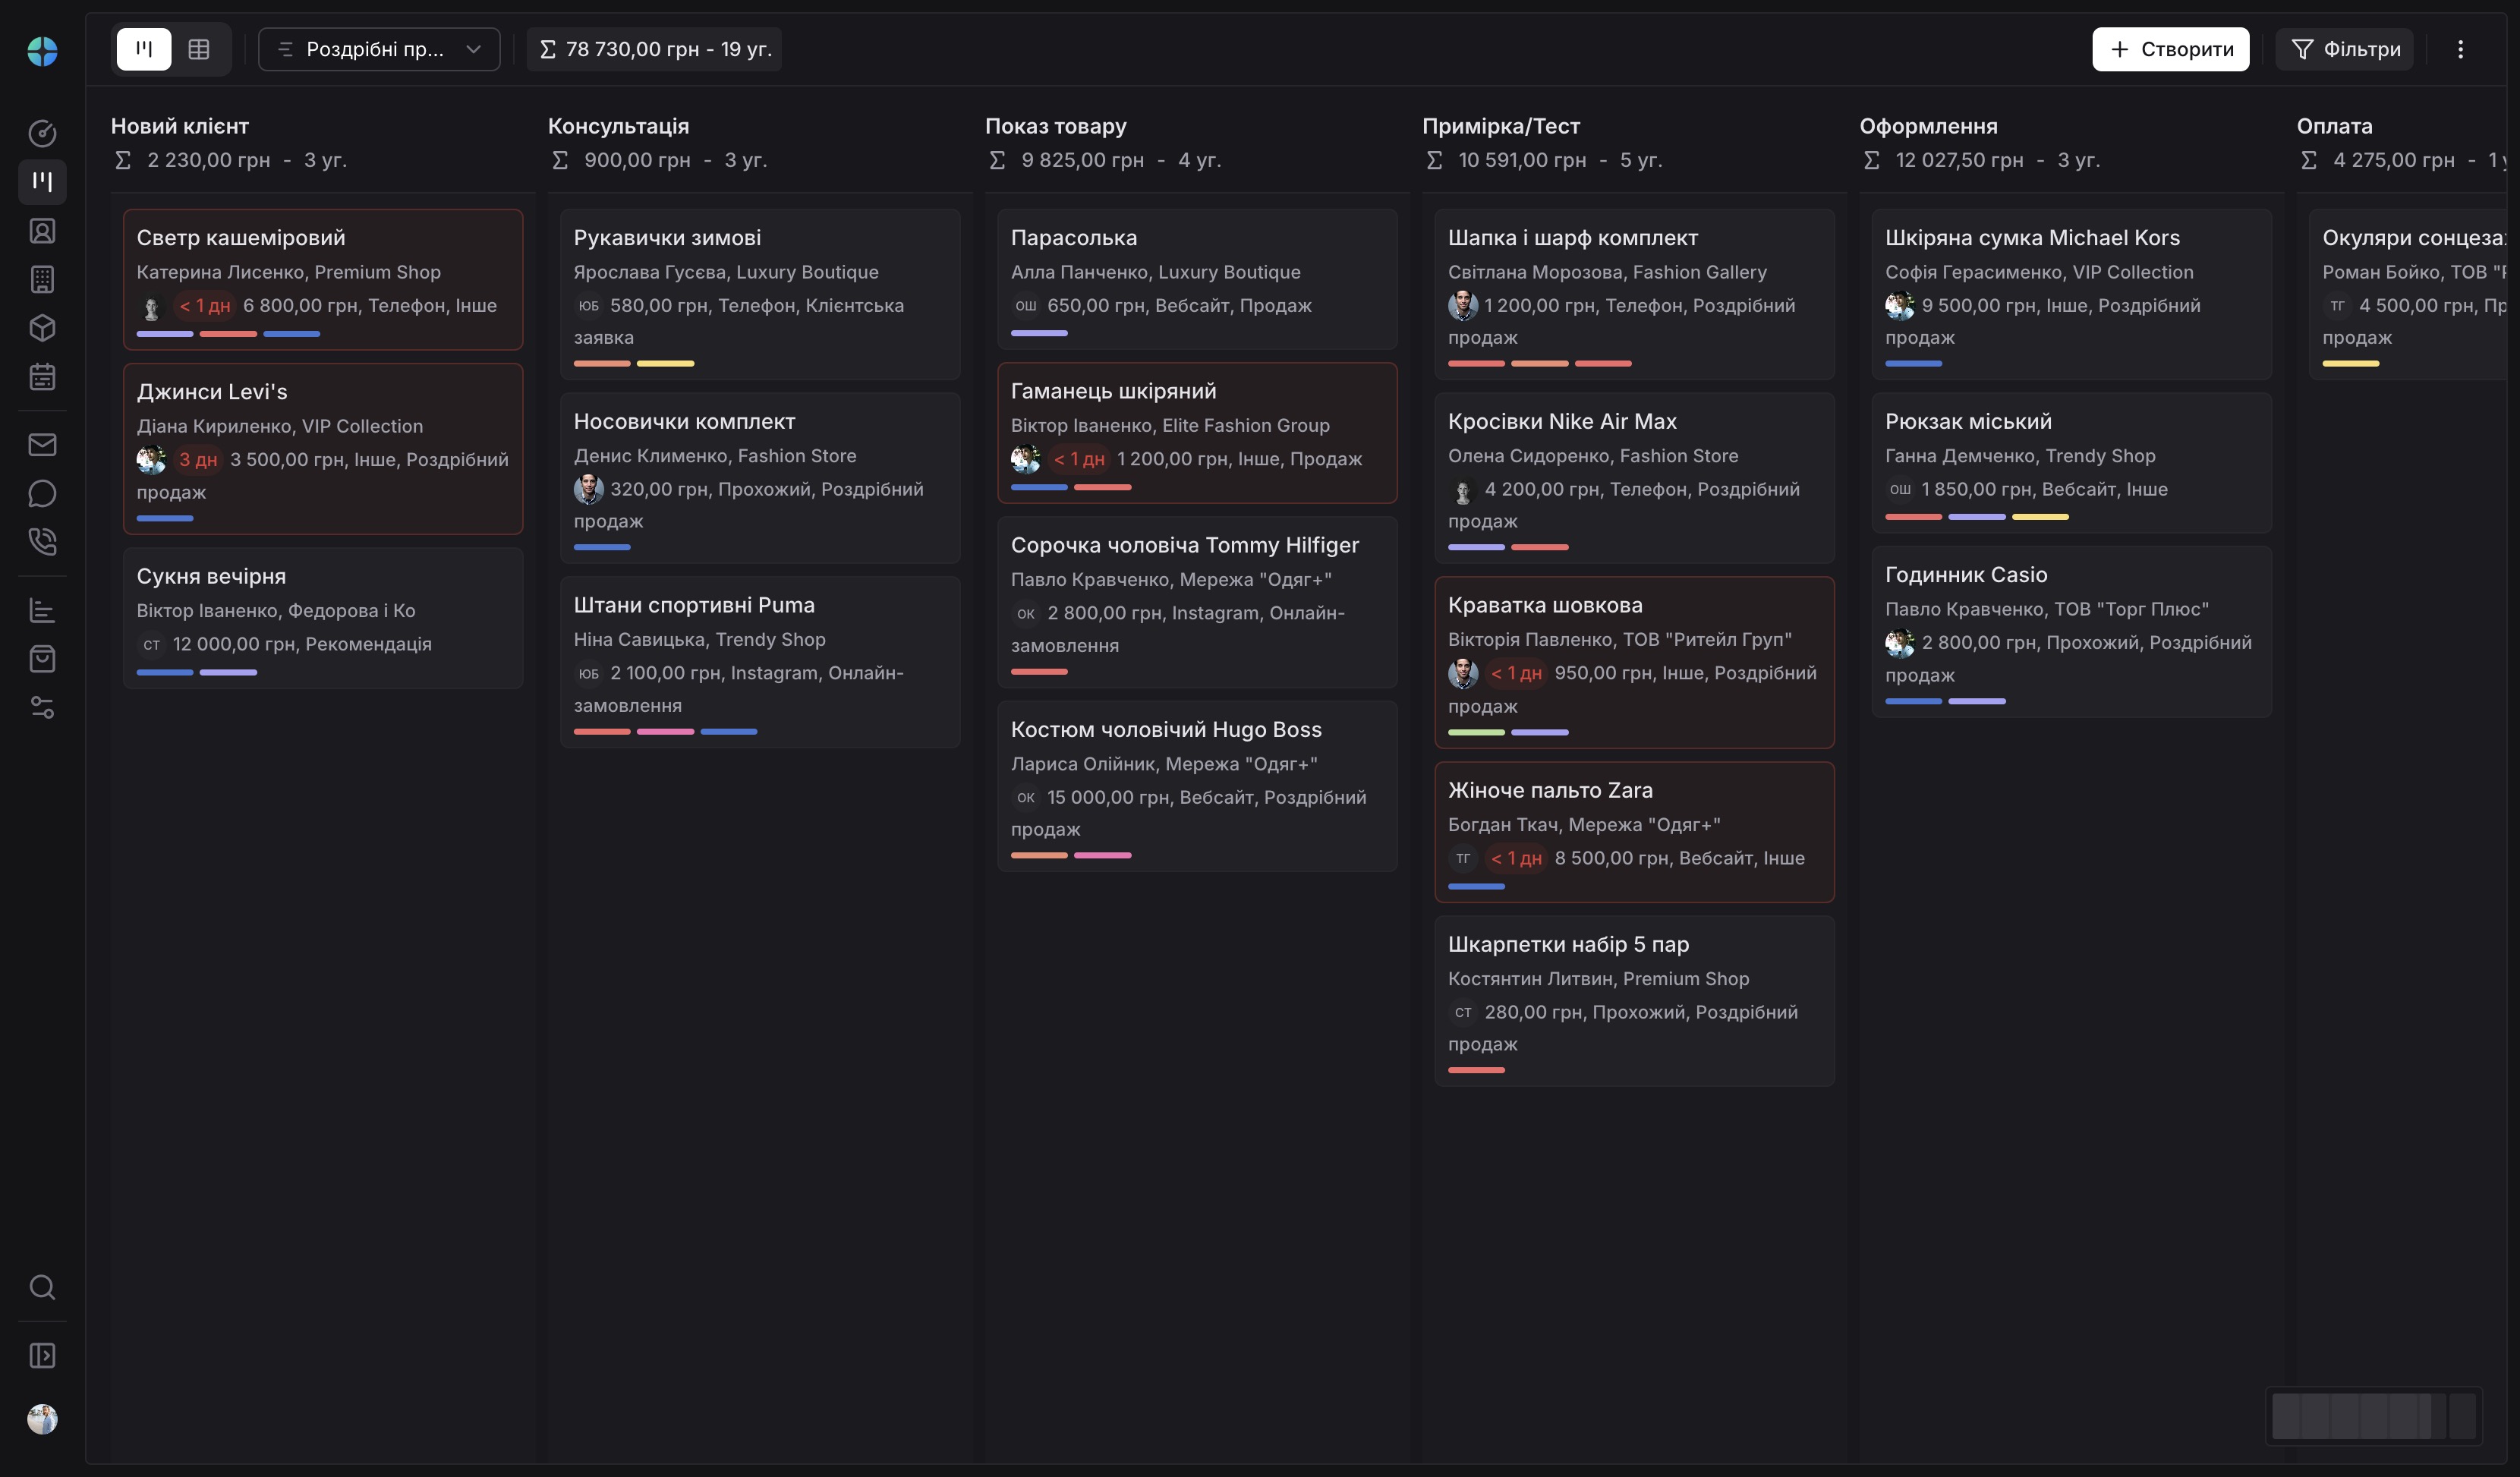
Task: Click the user profile avatar in sidebar
Action: point(42,1419)
